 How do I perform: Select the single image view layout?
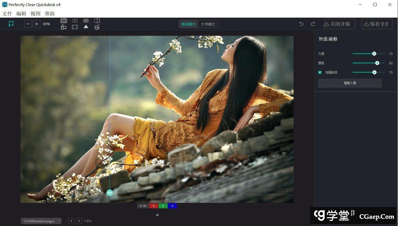point(64,21)
